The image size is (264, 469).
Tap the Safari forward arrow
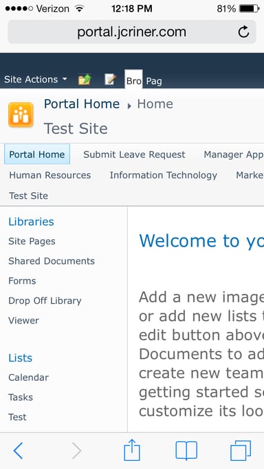click(76, 451)
